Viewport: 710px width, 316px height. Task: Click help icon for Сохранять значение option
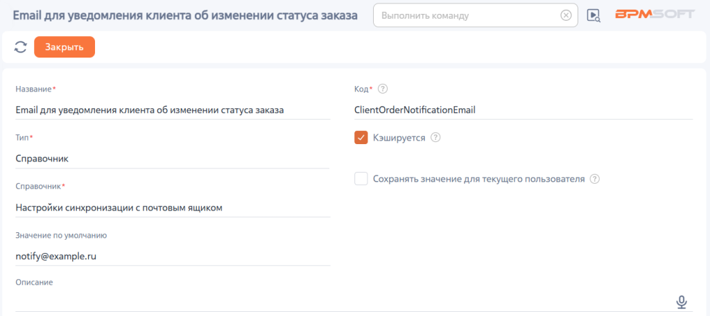tap(595, 179)
